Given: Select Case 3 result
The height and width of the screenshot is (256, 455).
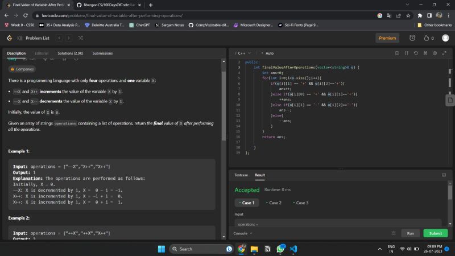Looking at the screenshot, I should click(x=301, y=203).
